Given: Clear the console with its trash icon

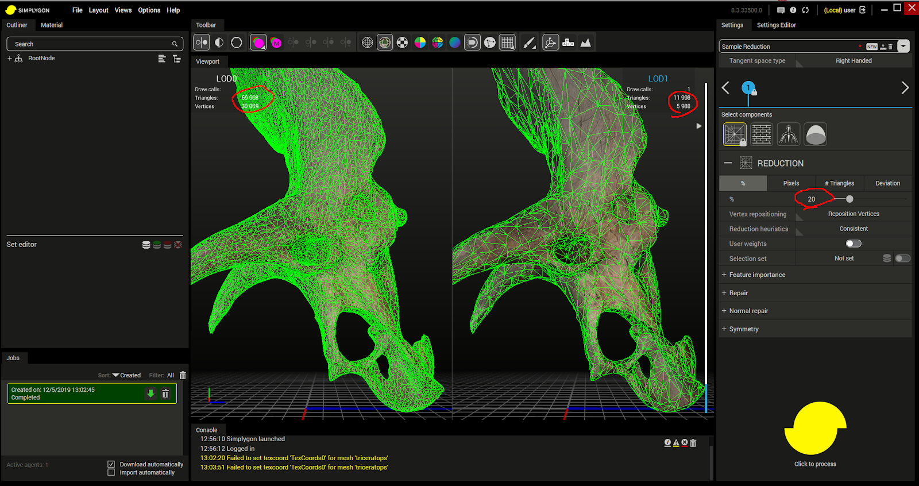Looking at the screenshot, I should (x=693, y=443).
